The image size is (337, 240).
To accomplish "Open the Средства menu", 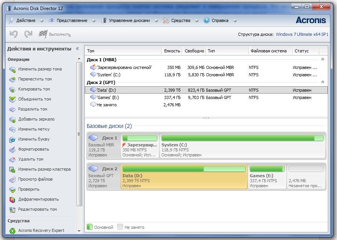I will [x=181, y=20].
